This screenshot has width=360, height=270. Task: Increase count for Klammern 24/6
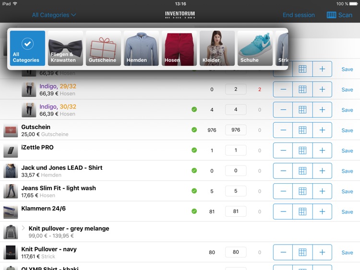322,211
